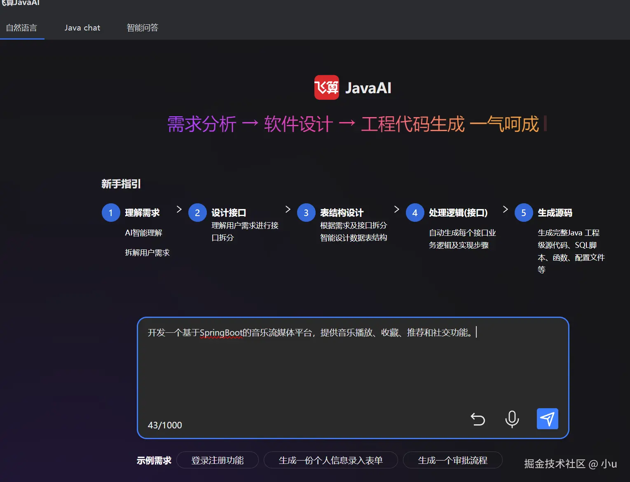The height and width of the screenshot is (482, 630).
Task: Activate the microphone voice input
Action: pyautogui.click(x=512, y=419)
